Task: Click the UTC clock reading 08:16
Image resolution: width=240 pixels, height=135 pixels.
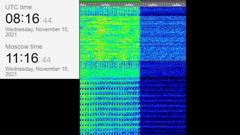Action: click(22, 18)
